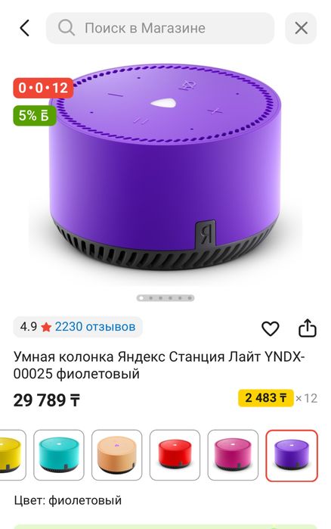The image size is (331, 529).
Task: Tap the image carousel page indicator
Action: pyautogui.click(x=165, y=298)
